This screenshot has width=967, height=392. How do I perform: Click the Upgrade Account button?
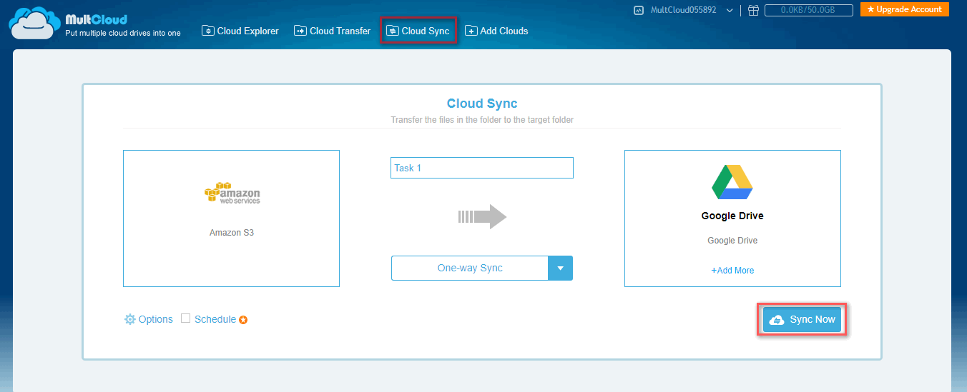point(905,9)
